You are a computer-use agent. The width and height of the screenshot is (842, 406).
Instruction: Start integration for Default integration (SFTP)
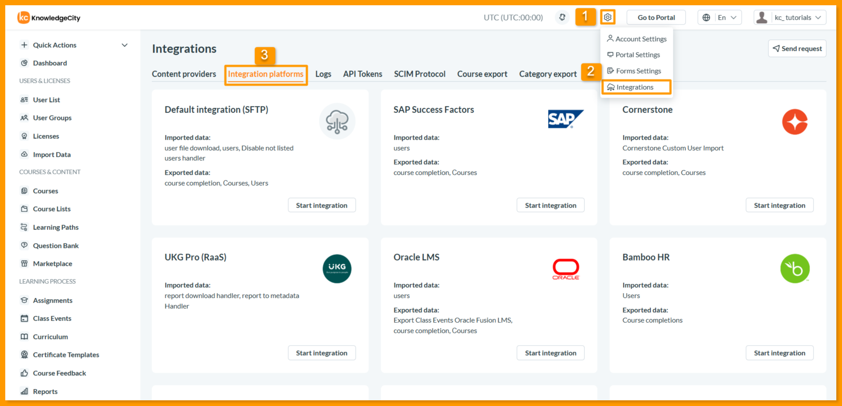pyautogui.click(x=322, y=205)
